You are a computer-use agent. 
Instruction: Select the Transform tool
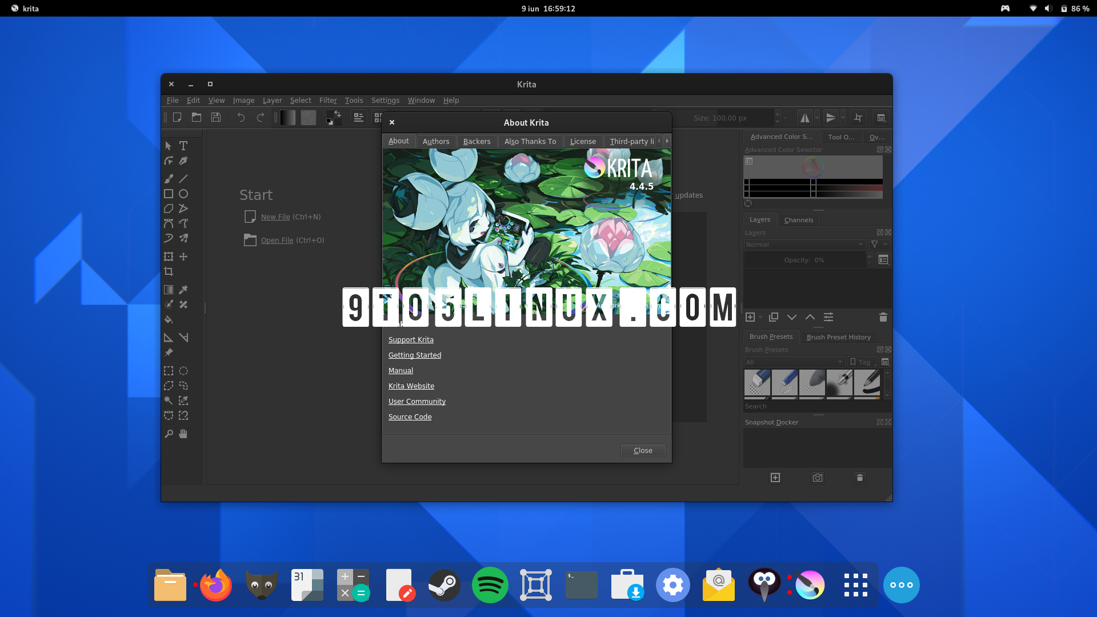point(168,257)
